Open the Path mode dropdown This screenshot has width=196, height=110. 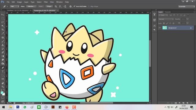pos(14,6)
